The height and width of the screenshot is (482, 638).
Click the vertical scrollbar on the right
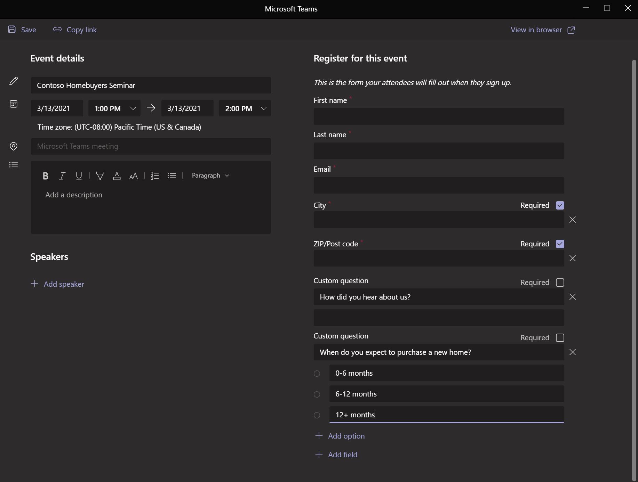click(634, 270)
